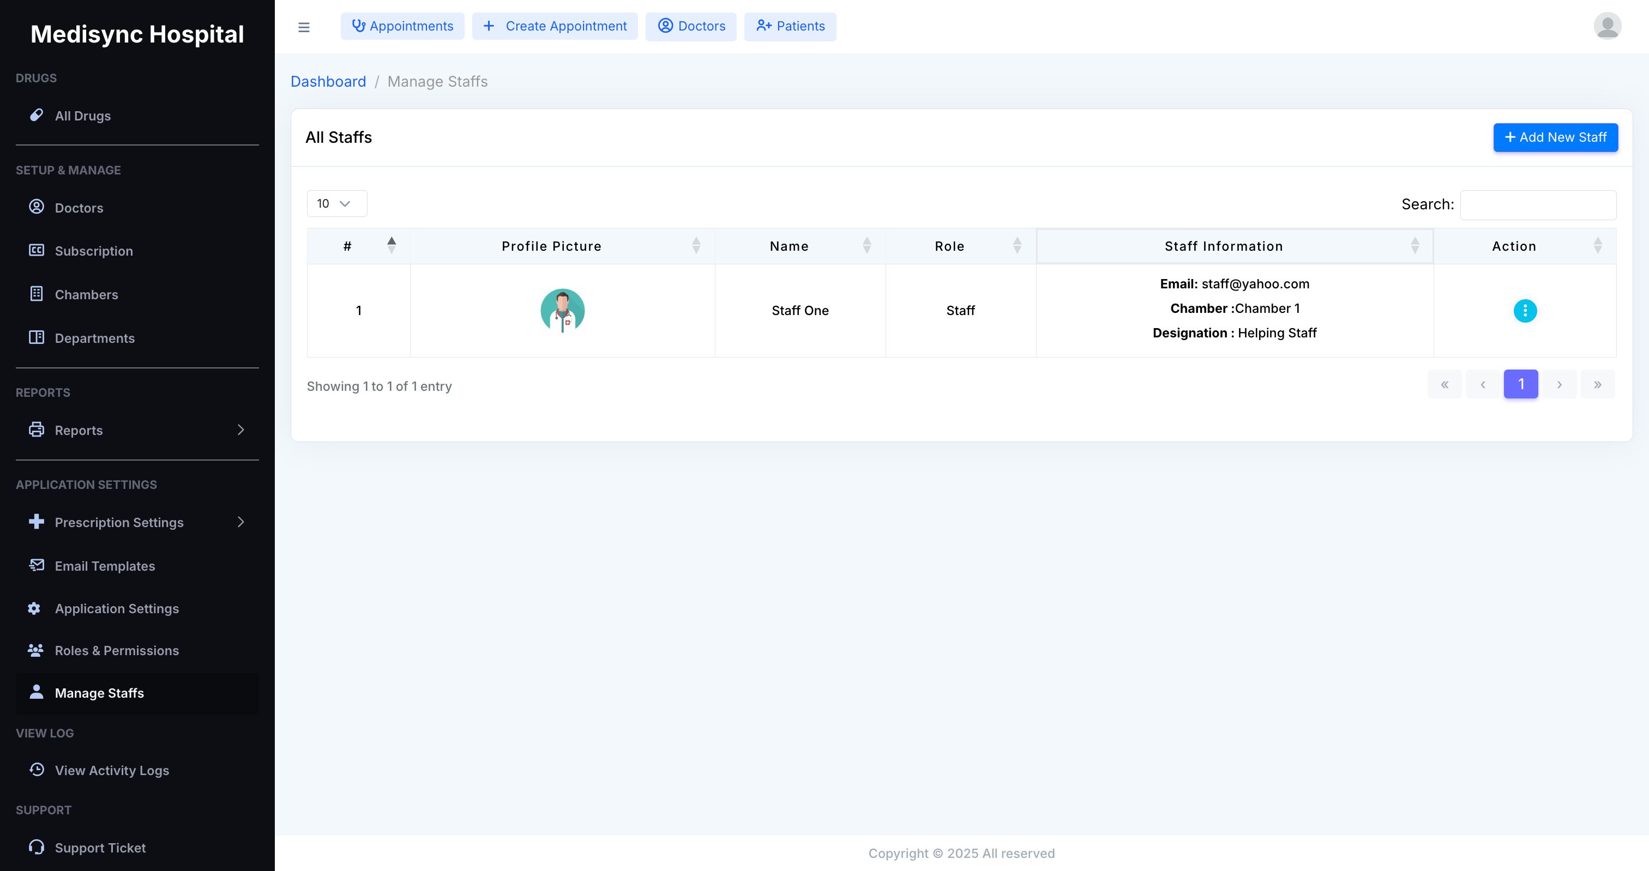Open the Departments menu item
Screen dimensions: 1649x871
click(95, 338)
